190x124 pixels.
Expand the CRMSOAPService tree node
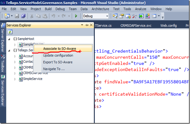coord(15,73)
